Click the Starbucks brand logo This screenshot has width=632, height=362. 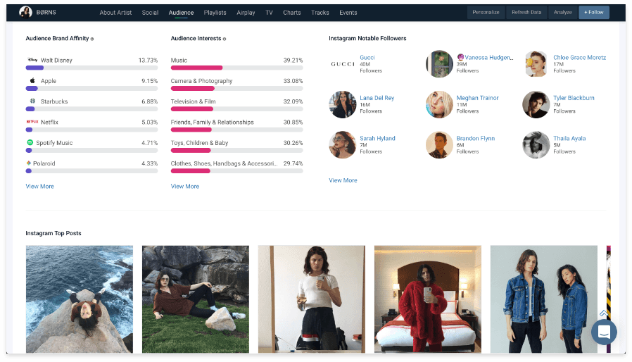tap(32, 101)
